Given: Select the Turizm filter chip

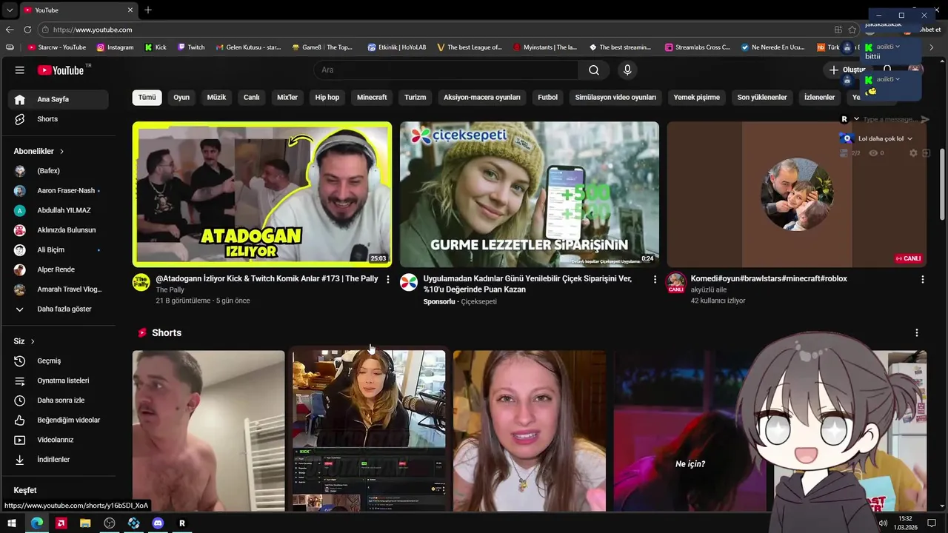Looking at the screenshot, I should point(415,98).
